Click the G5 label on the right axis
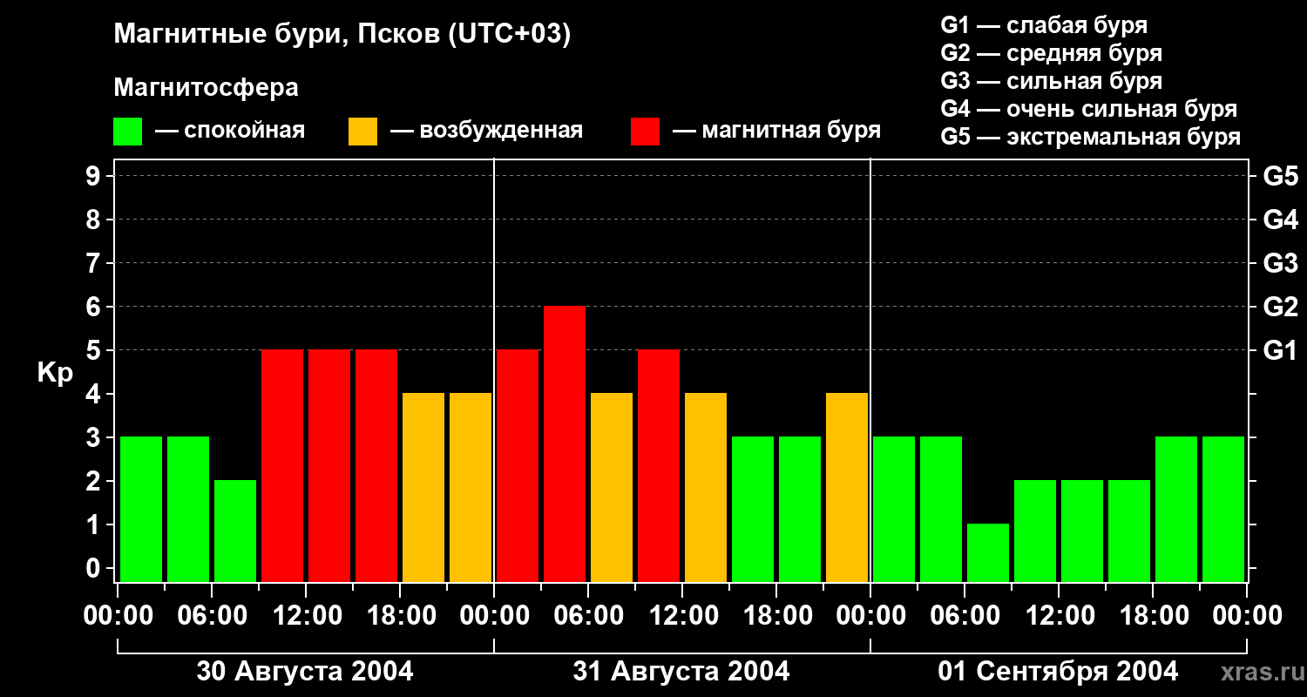Screen dimensions: 1307x697 [1281, 176]
